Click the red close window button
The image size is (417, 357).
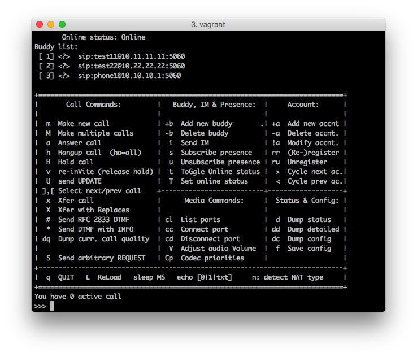[x=40, y=24]
